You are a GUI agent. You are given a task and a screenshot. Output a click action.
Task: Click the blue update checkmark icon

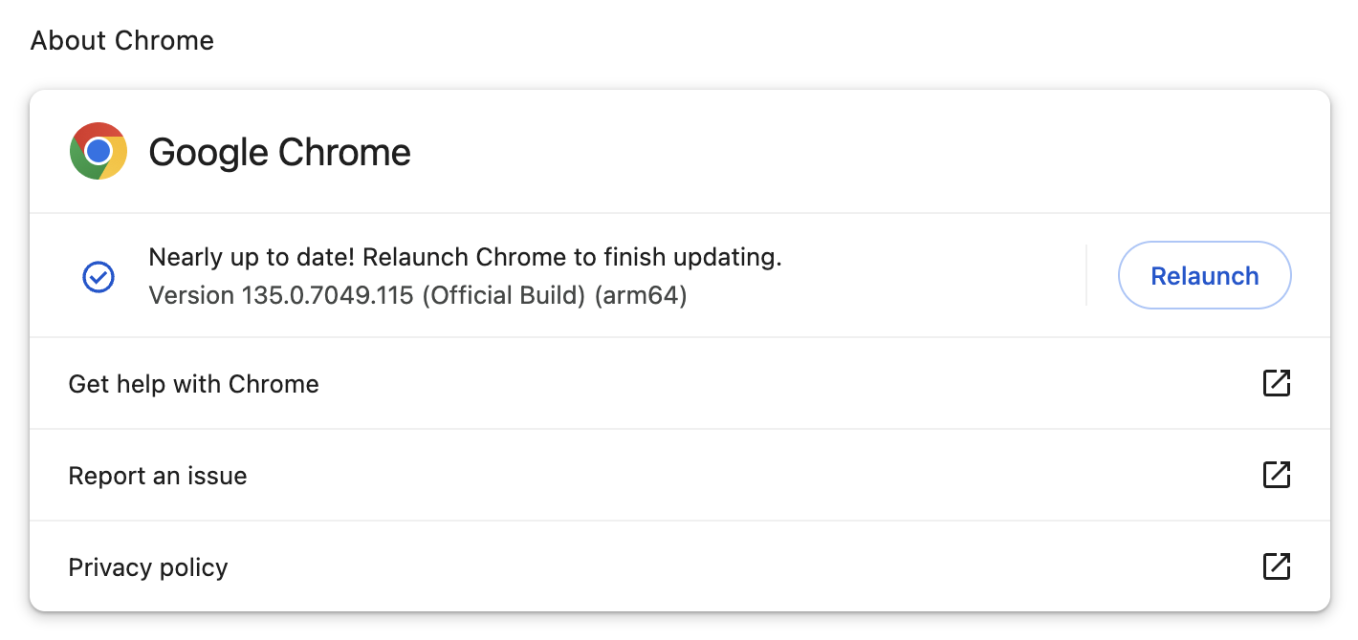99,276
